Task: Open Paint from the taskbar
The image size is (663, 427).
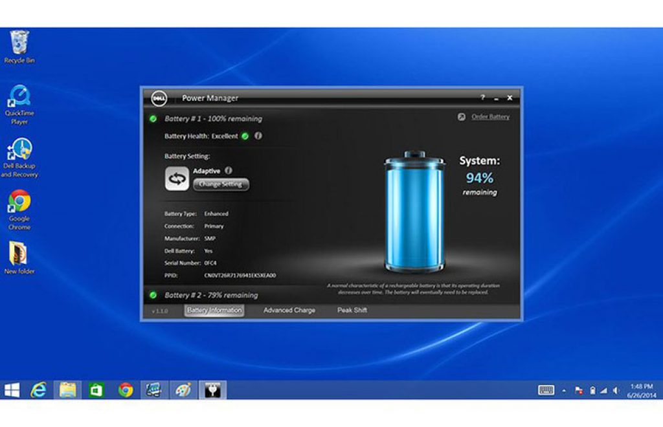Action: click(x=183, y=390)
